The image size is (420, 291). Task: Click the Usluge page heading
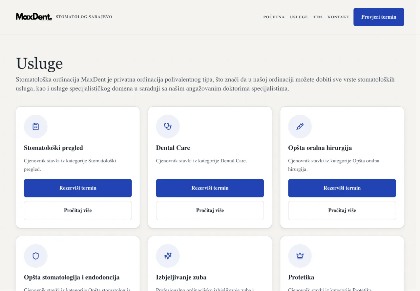point(39,63)
